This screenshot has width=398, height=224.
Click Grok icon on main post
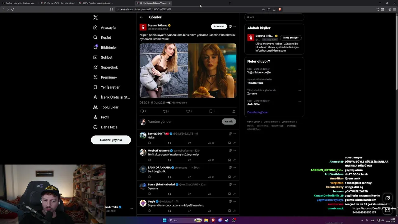230,26
